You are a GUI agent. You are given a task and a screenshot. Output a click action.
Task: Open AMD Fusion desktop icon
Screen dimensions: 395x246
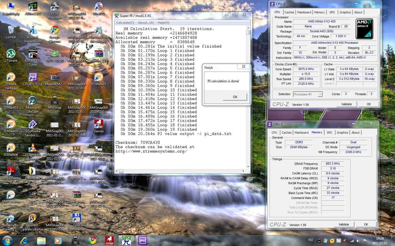point(11,197)
